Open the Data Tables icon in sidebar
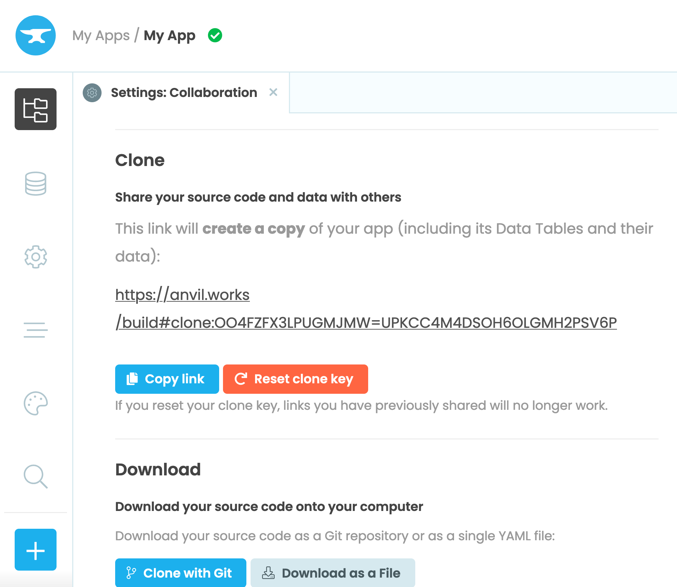This screenshot has height=587, width=677. pyautogui.click(x=35, y=184)
